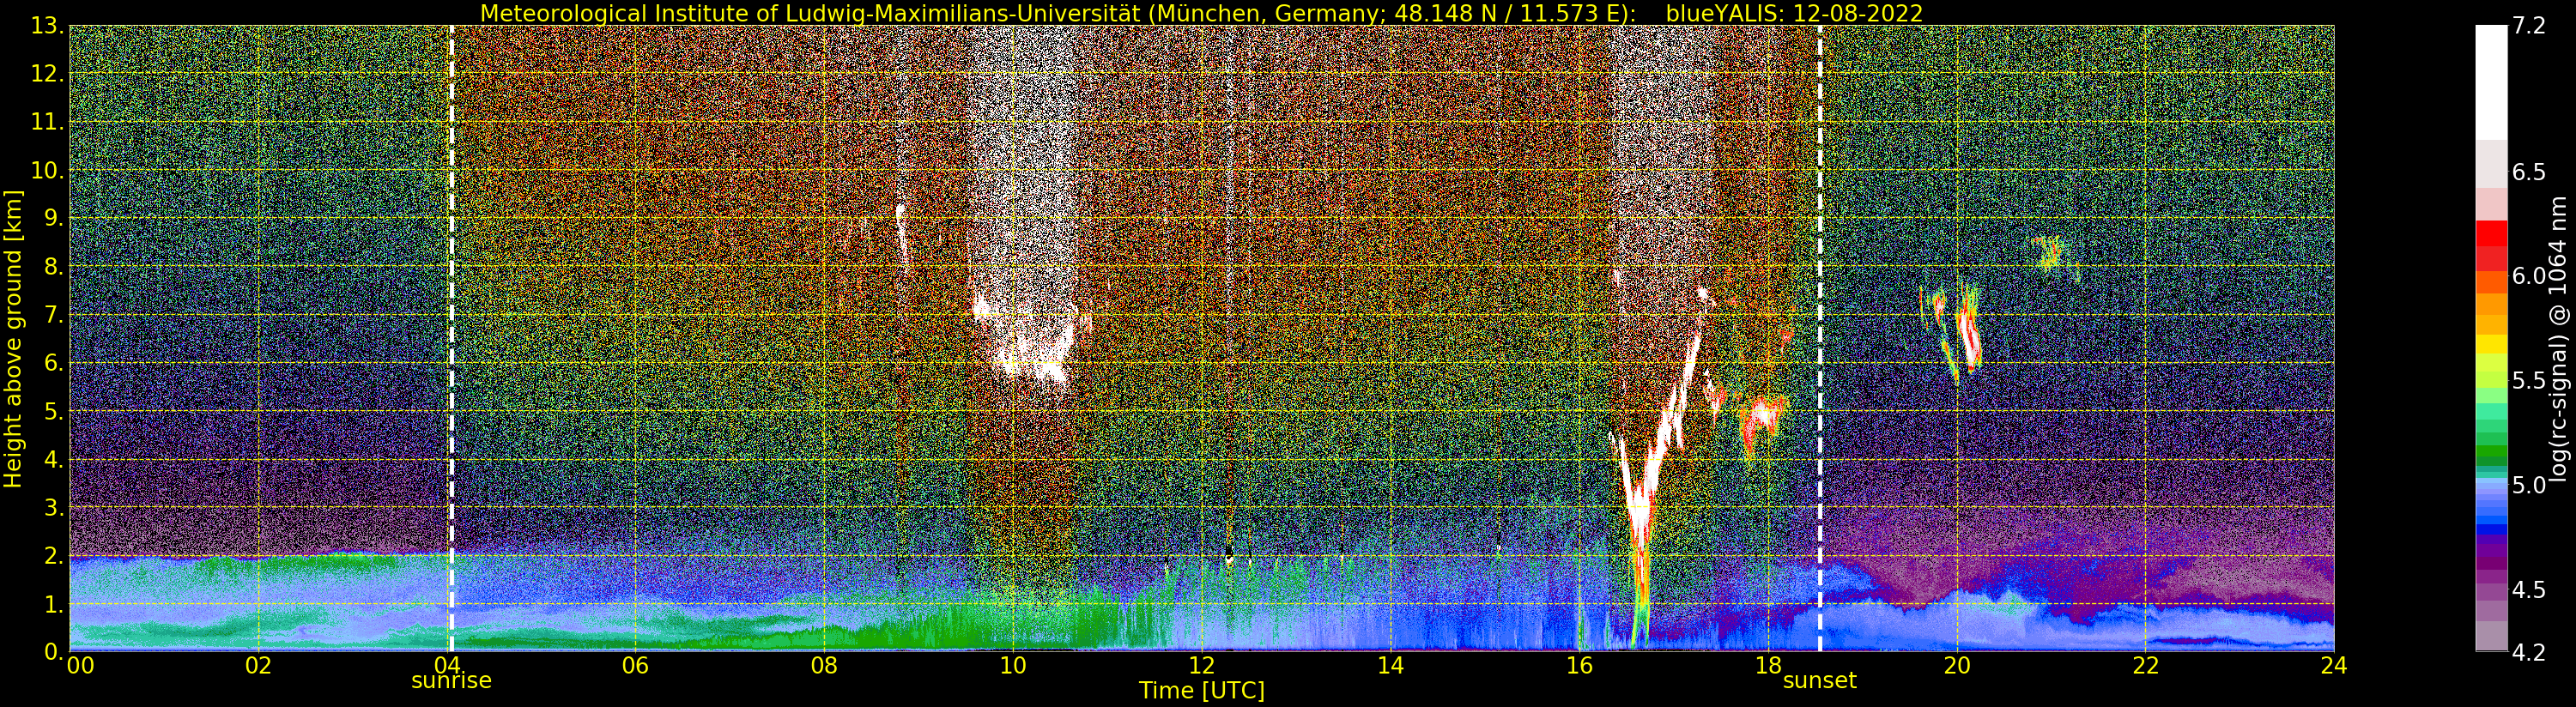Click the '9.' height tick label
The height and width of the screenshot is (707, 2576).
pyautogui.click(x=53, y=218)
